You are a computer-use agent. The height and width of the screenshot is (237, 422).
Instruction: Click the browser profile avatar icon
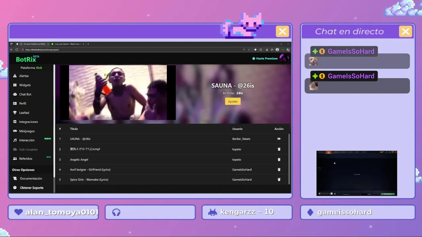(277, 50)
